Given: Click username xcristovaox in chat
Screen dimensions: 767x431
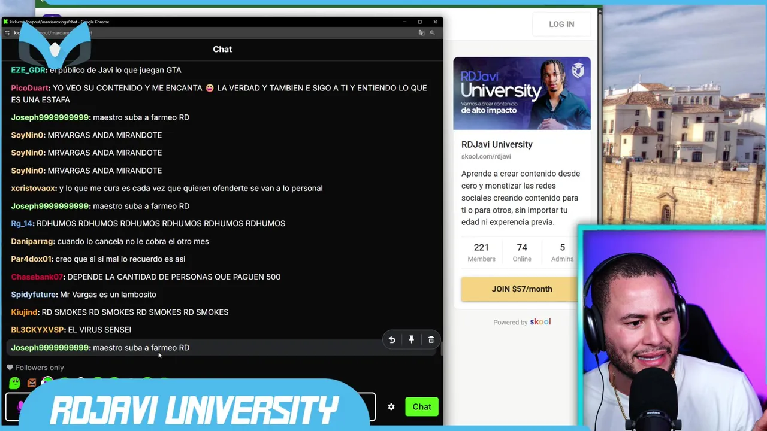Looking at the screenshot, I should pos(33,188).
